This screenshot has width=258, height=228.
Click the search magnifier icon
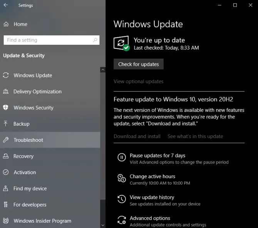click(95, 40)
